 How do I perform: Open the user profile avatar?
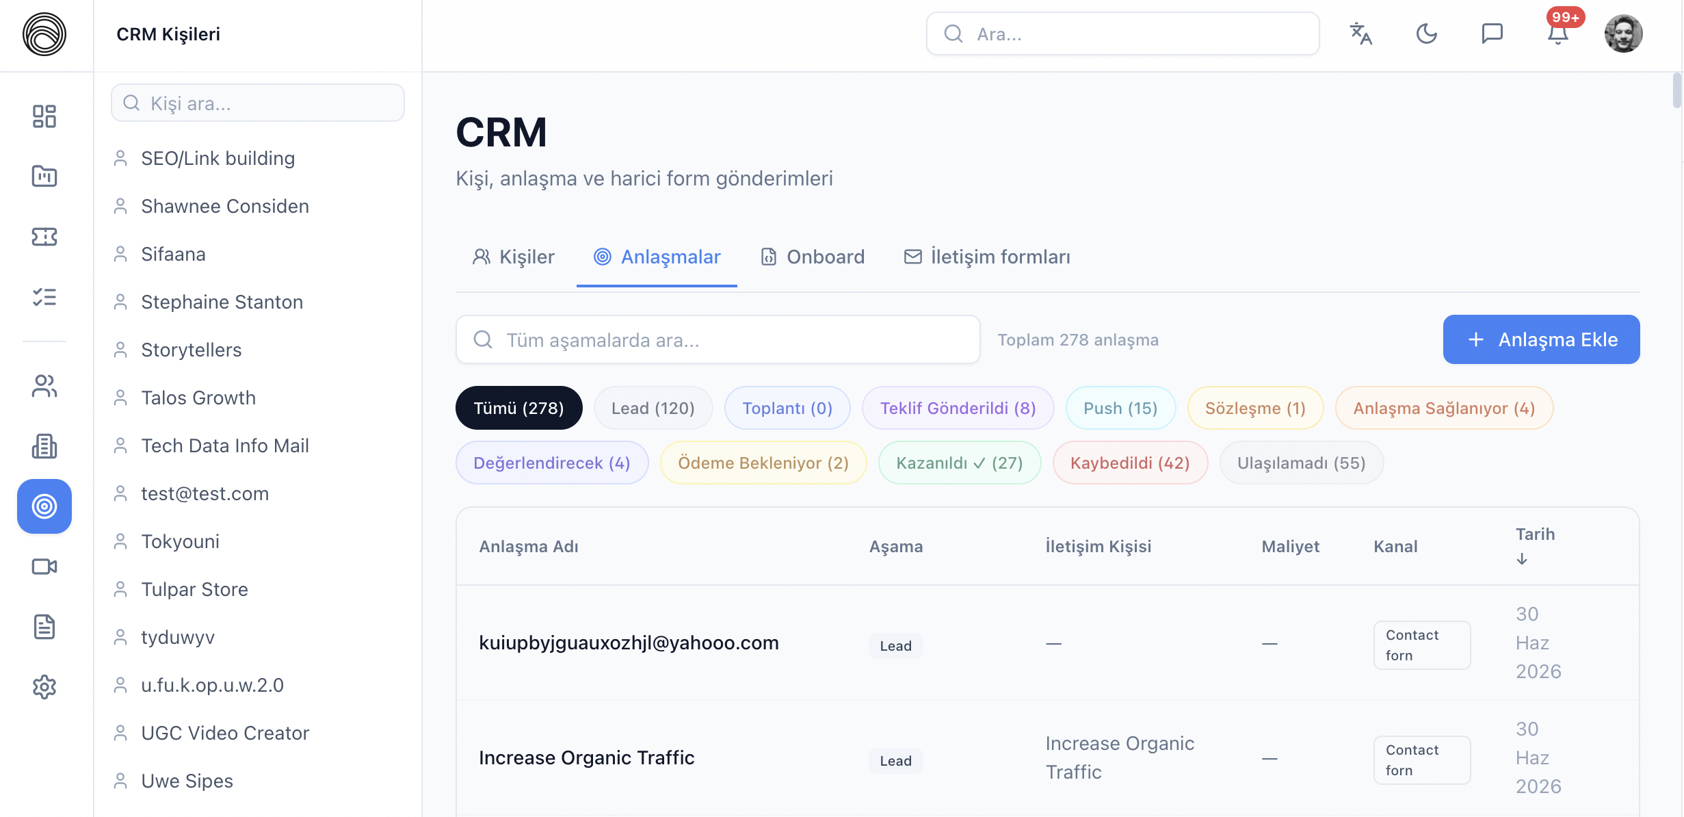(1624, 34)
